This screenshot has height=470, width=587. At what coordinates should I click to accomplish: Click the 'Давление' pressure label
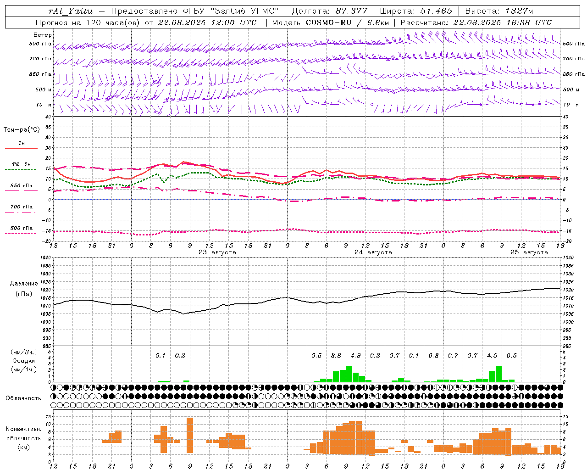click(x=23, y=284)
